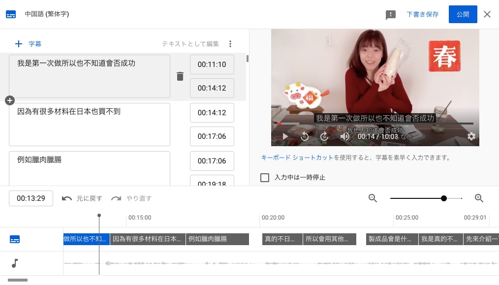Click the audio waveform track

pyautogui.click(x=281, y=263)
